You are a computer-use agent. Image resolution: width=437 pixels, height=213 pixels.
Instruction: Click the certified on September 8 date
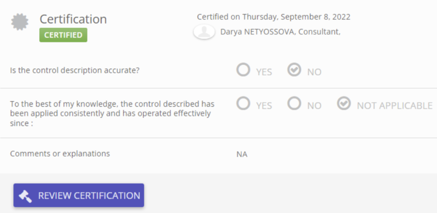click(273, 17)
